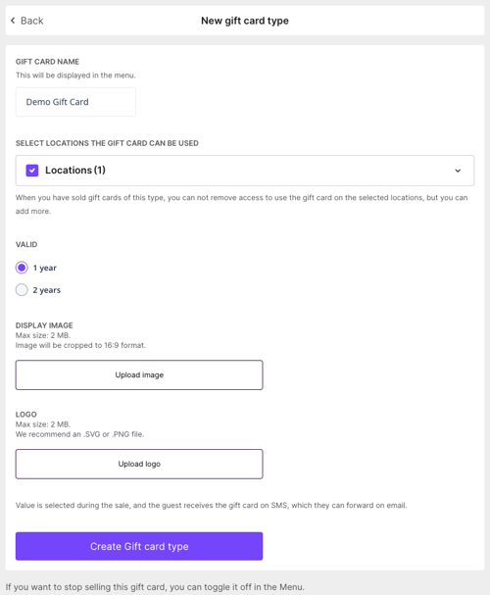Click the stop-selling note at the bottom
This screenshot has width=490, height=595.
[x=155, y=586]
